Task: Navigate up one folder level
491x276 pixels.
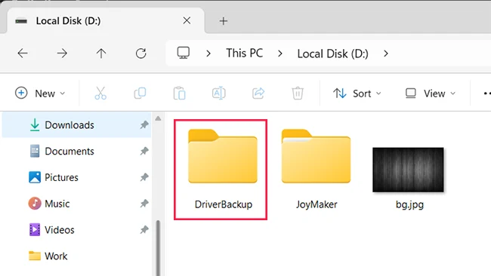Action: pos(101,54)
